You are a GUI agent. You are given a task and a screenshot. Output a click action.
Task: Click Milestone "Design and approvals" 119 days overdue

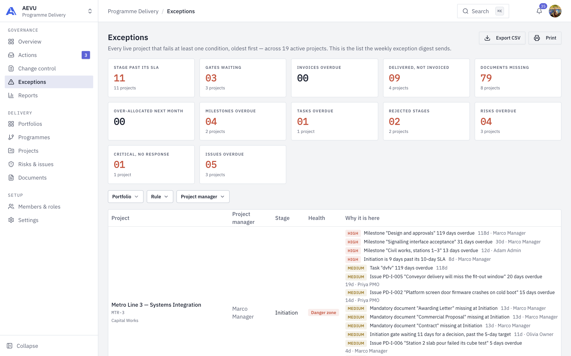419,233
